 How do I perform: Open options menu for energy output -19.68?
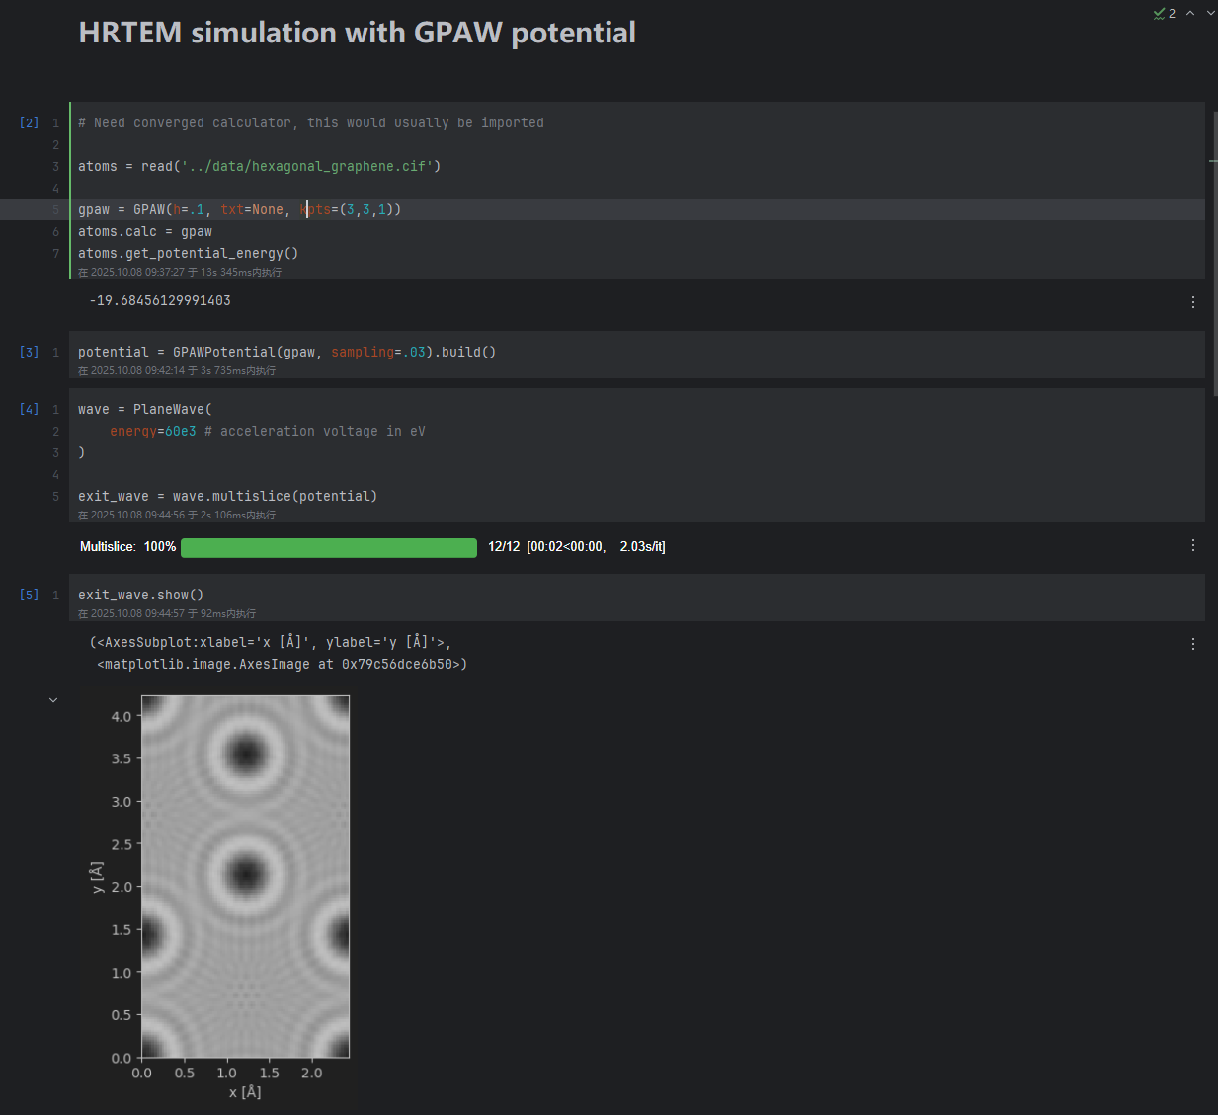[1193, 302]
